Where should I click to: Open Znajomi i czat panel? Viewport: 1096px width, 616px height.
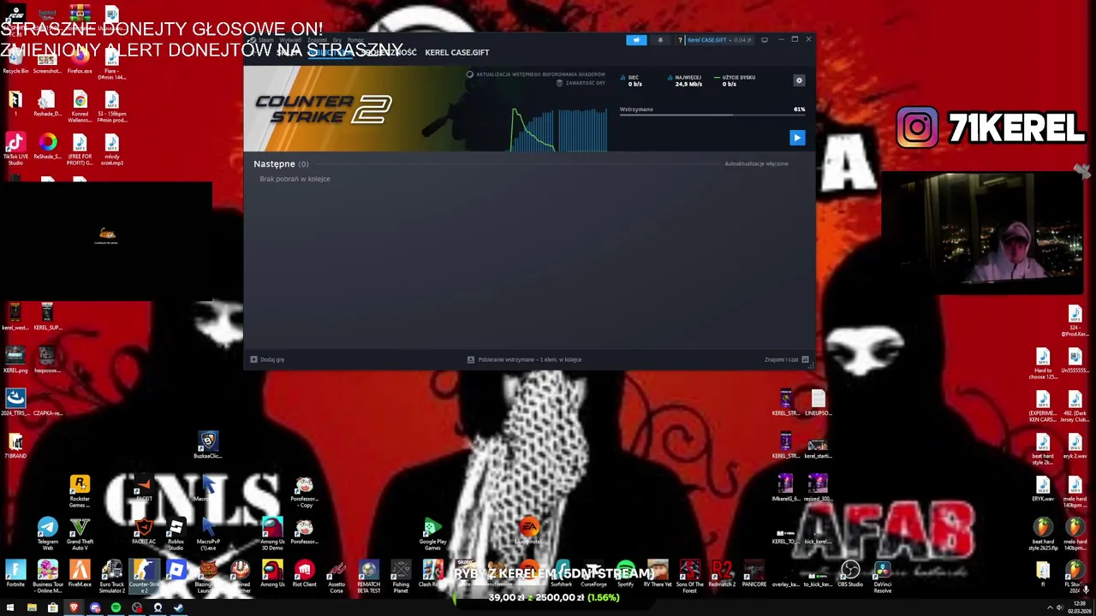(x=786, y=359)
